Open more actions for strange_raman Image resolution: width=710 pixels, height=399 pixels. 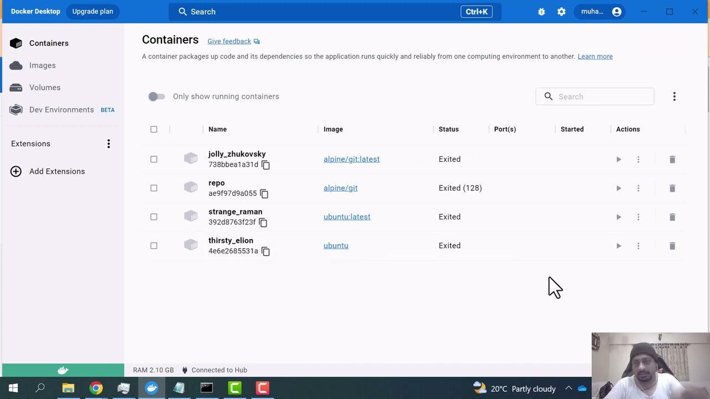638,217
